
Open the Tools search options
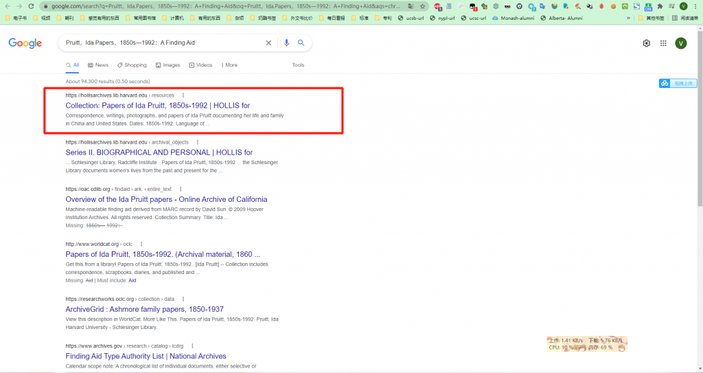(x=298, y=65)
